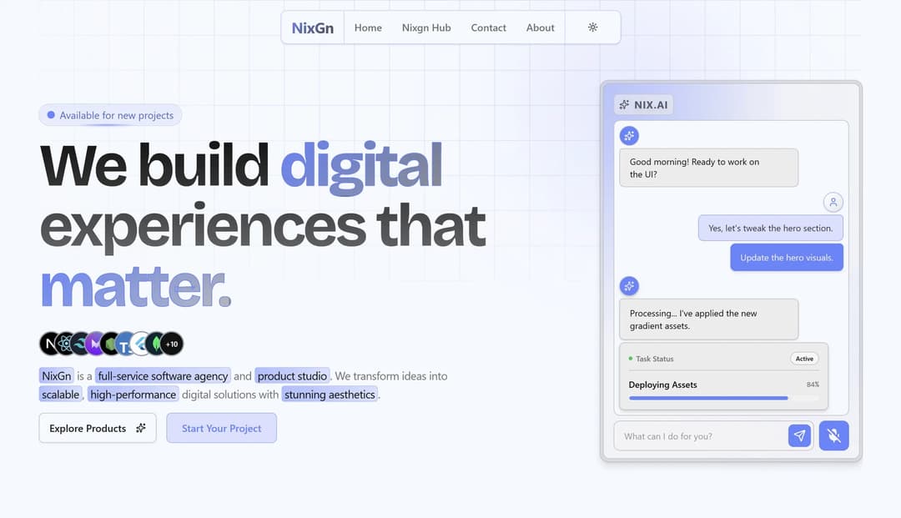
Task: Select the Tailwind CSS icon
Action: [78, 344]
